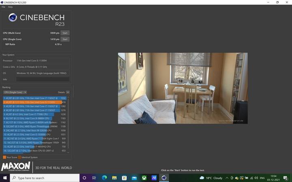Start the CPU Multi Core test

pyautogui.click(x=65, y=33)
